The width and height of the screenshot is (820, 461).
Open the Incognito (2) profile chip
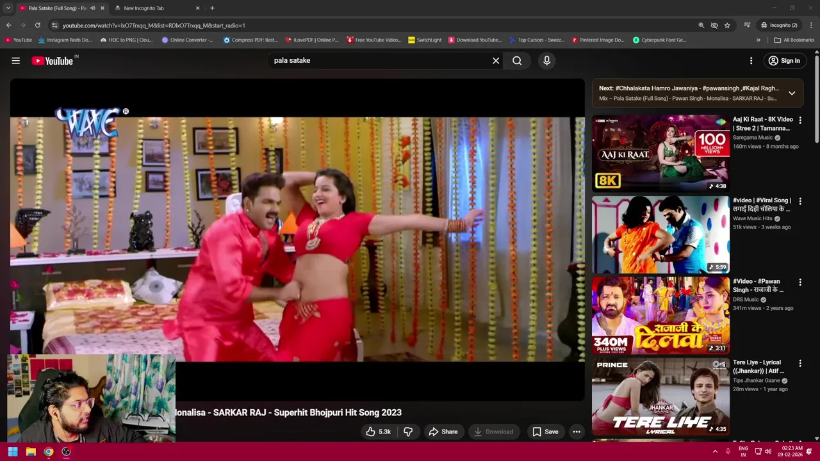coord(779,26)
